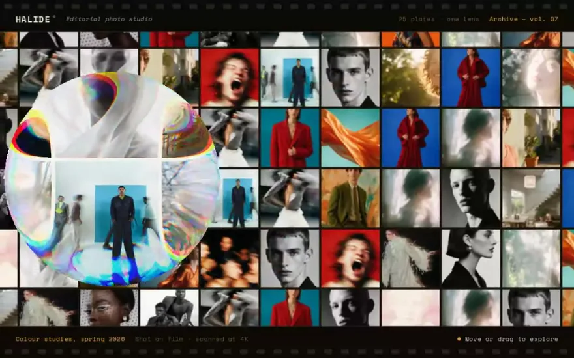Open screaming man photo beside feathered coat

coord(350,258)
